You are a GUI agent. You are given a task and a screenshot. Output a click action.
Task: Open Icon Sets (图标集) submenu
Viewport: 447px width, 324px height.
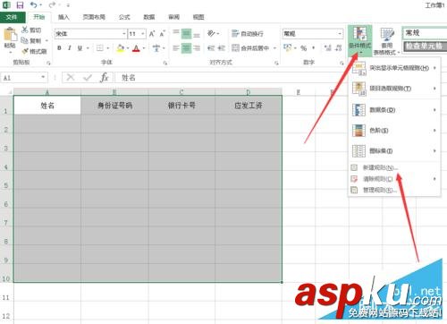[394, 151]
